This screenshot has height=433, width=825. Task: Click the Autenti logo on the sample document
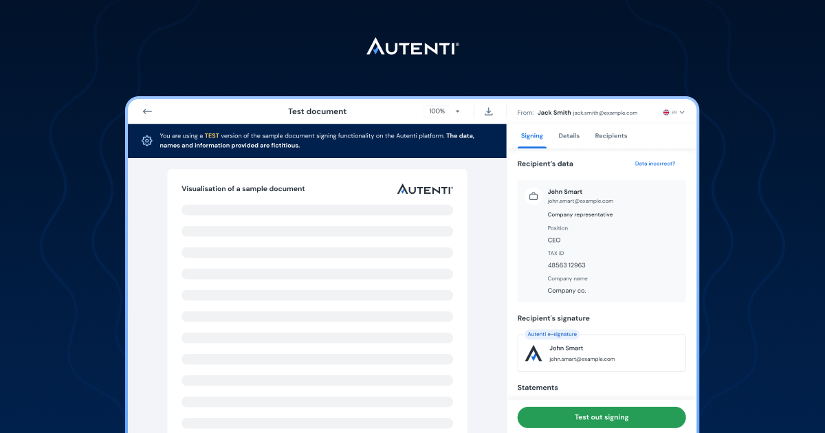425,189
